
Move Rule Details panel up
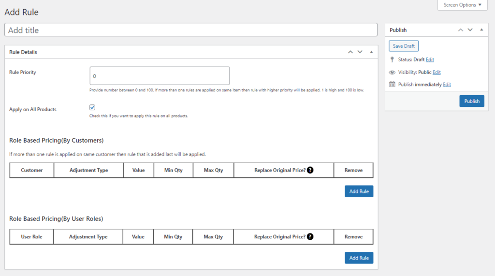(350, 52)
